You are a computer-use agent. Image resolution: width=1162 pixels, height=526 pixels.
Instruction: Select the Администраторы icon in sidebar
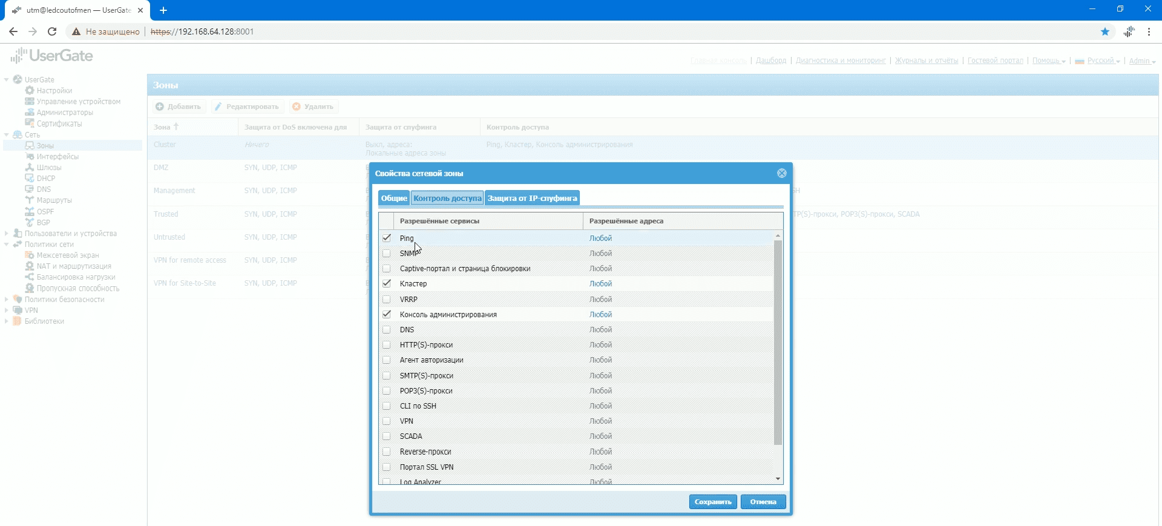pos(29,113)
